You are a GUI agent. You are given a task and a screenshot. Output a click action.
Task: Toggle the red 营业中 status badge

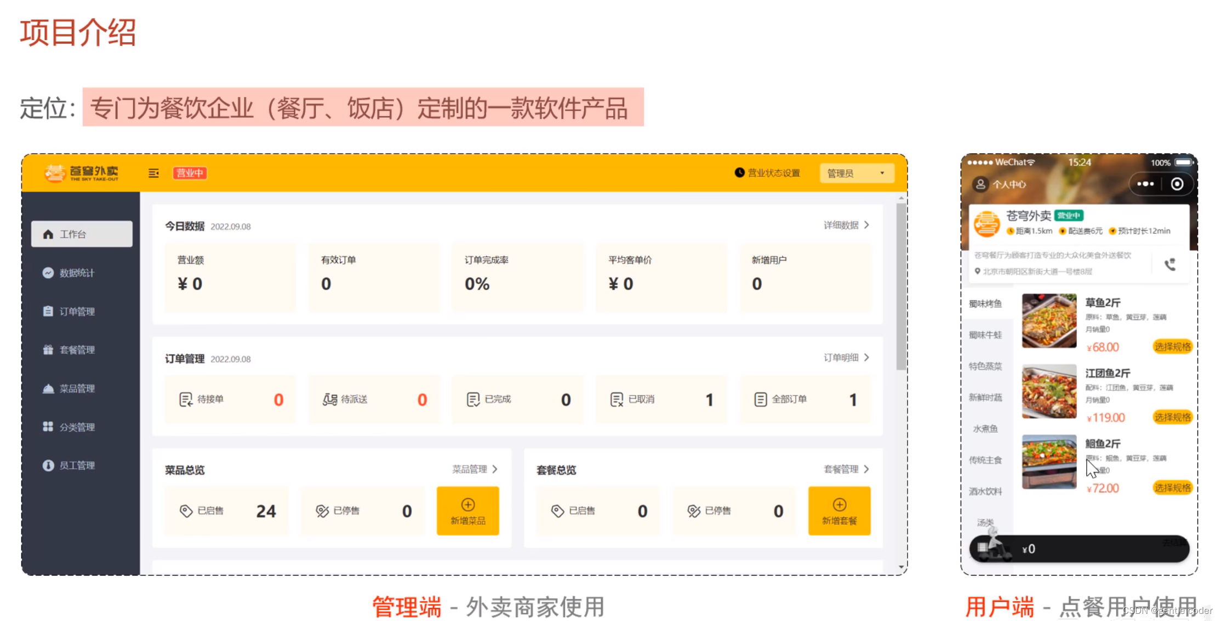tap(190, 173)
